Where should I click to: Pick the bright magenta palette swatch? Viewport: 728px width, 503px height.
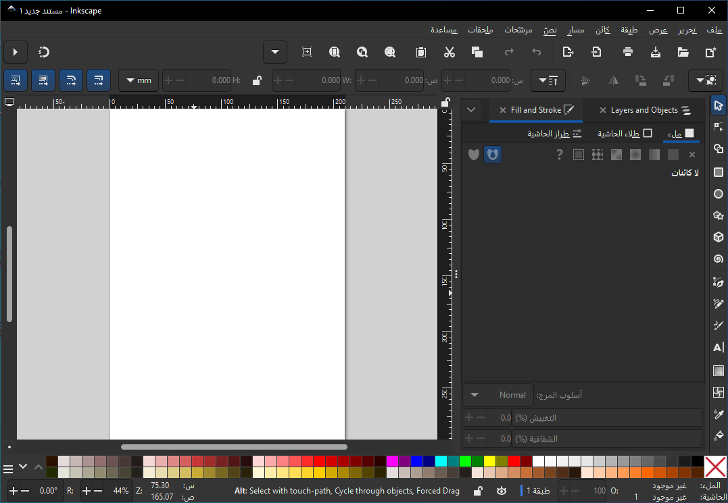[392, 461]
